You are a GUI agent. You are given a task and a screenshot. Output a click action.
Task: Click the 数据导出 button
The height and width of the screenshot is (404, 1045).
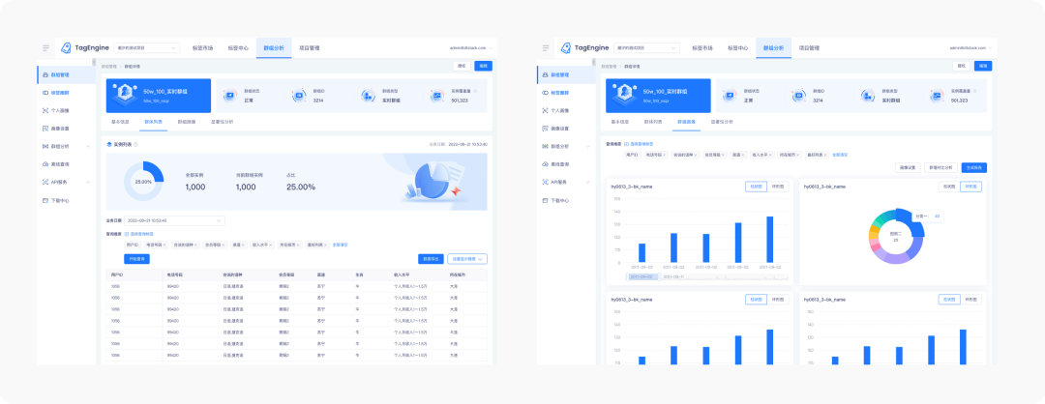431,259
